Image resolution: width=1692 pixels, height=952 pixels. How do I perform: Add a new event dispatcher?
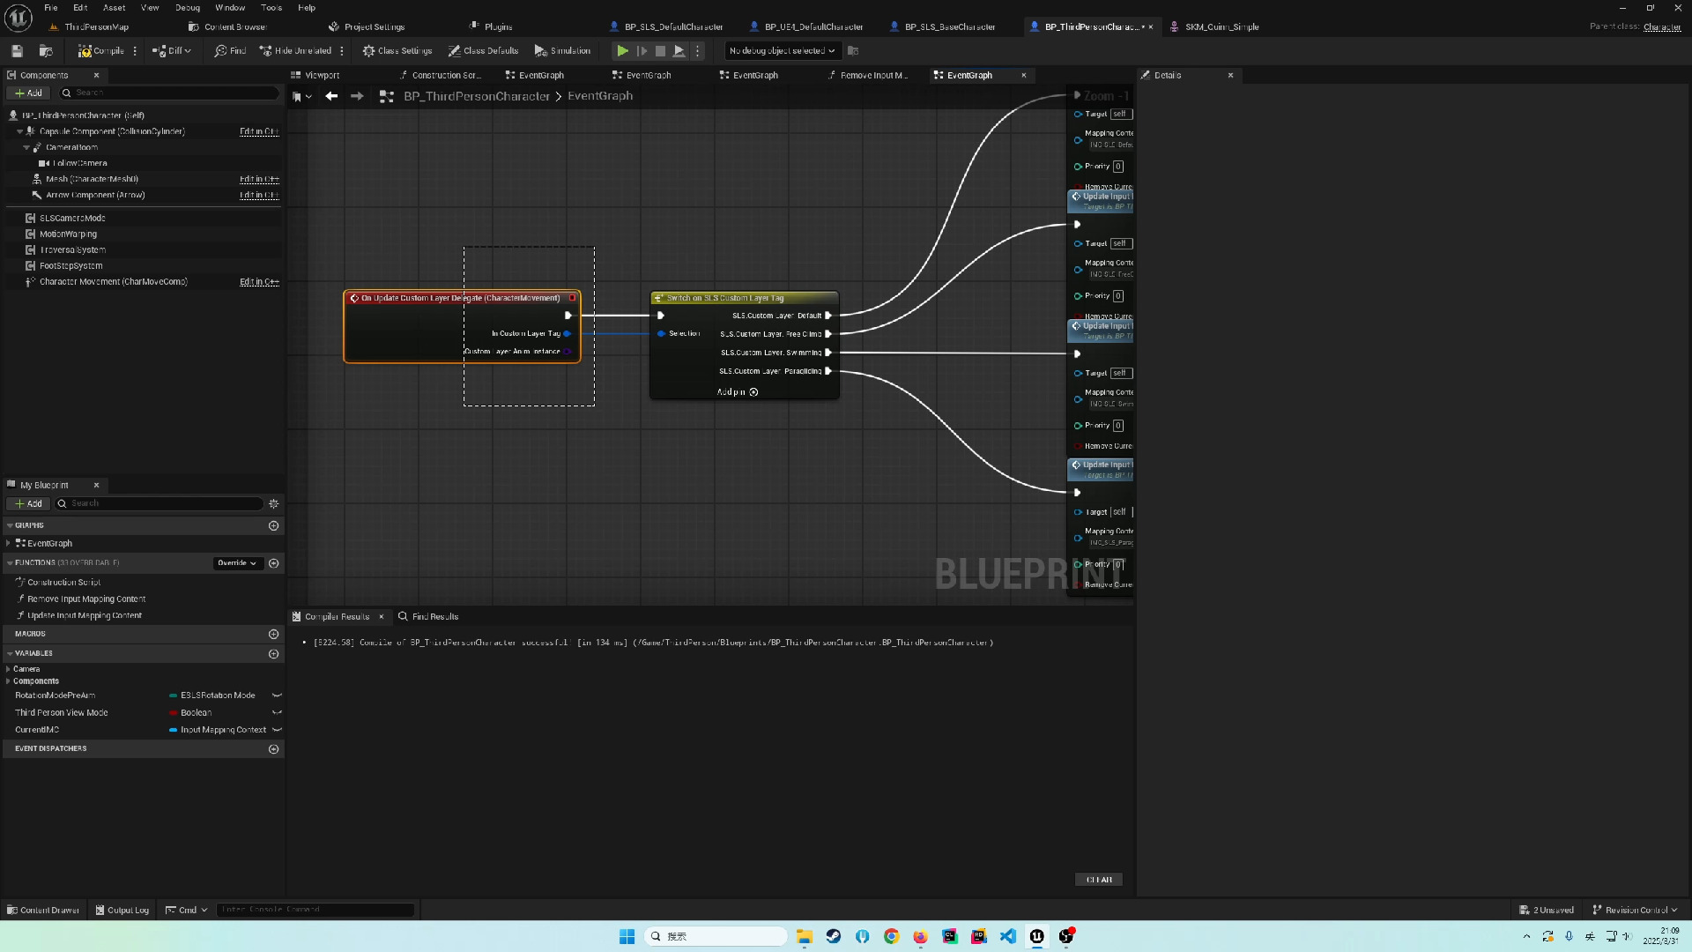click(x=273, y=749)
